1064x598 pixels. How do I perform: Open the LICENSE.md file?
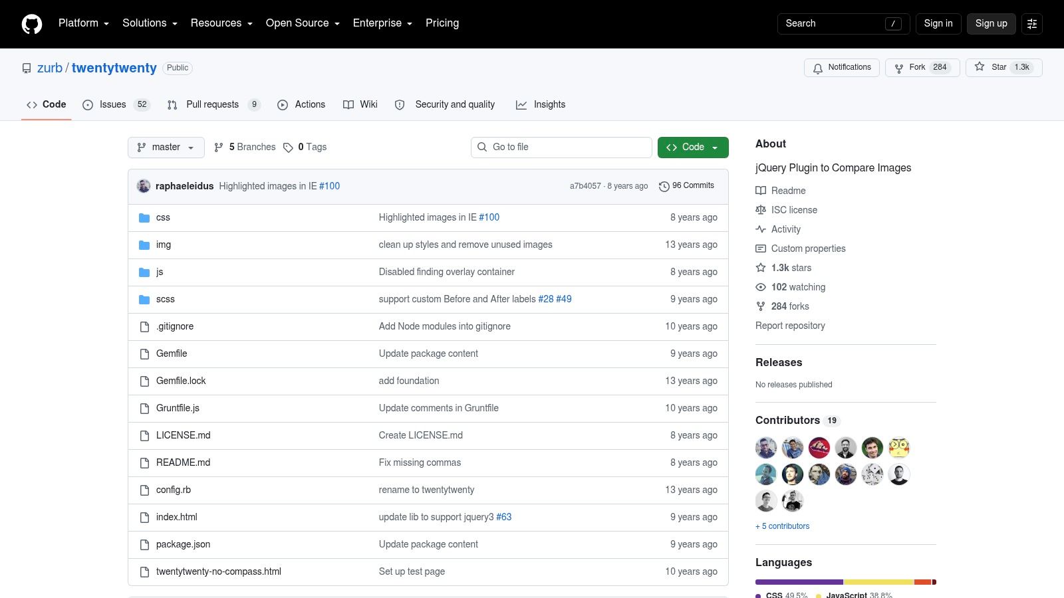(x=183, y=436)
